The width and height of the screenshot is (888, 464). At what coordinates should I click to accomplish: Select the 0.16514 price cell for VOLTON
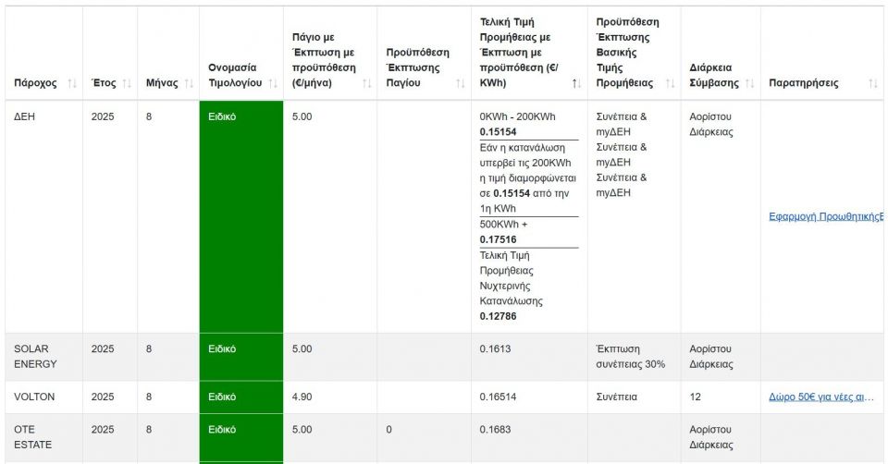(498, 397)
